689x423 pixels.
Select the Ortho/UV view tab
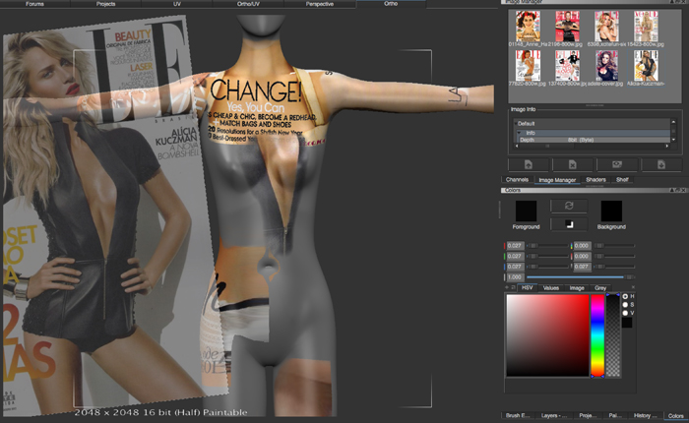[248, 4]
